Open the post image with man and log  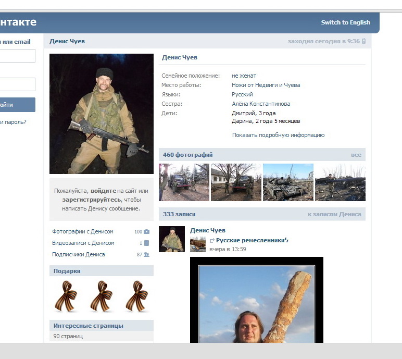[257, 300]
